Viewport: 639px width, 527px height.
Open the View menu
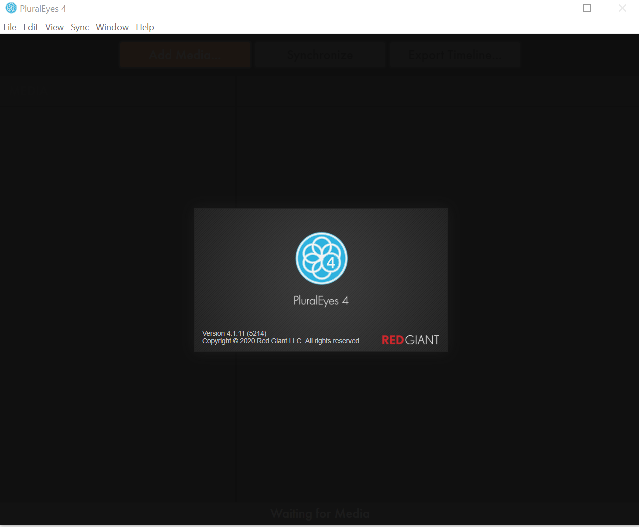pos(54,27)
